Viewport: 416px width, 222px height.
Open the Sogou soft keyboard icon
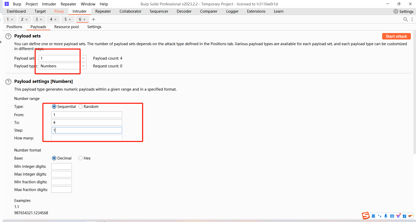[x=392, y=216]
